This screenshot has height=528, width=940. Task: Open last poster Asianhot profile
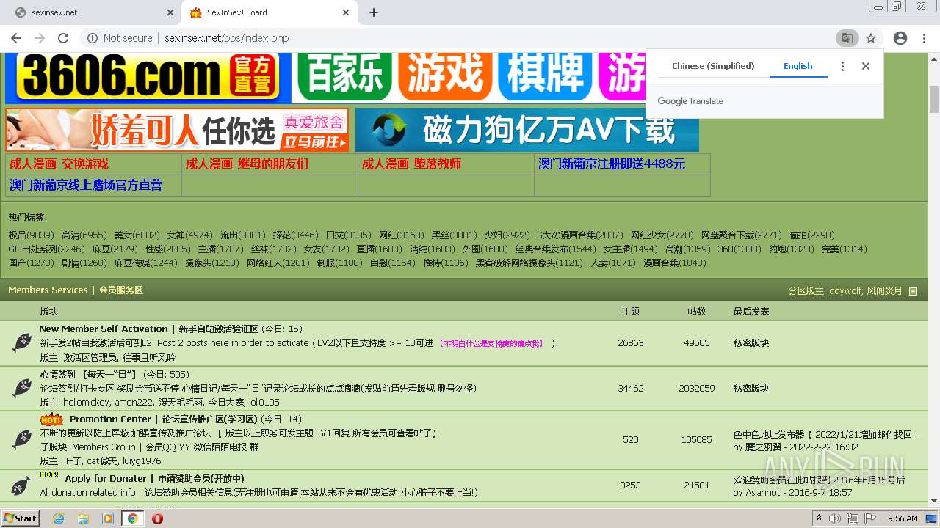(762, 493)
